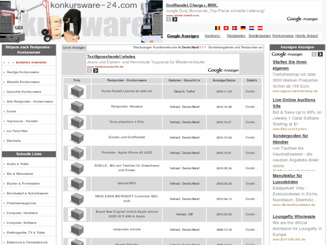327x245 pixels.
Task: Open Elektronik & Feinelektronik category
Action: (27, 242)
